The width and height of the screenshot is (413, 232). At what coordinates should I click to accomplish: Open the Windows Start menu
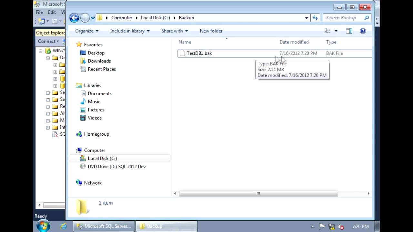pyautogui.click(x=43, y=226)
